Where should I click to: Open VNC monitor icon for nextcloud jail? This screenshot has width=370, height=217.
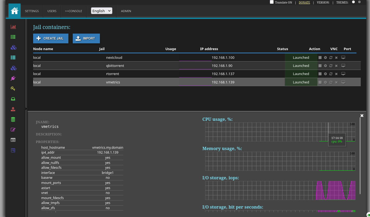coord(343,57)
